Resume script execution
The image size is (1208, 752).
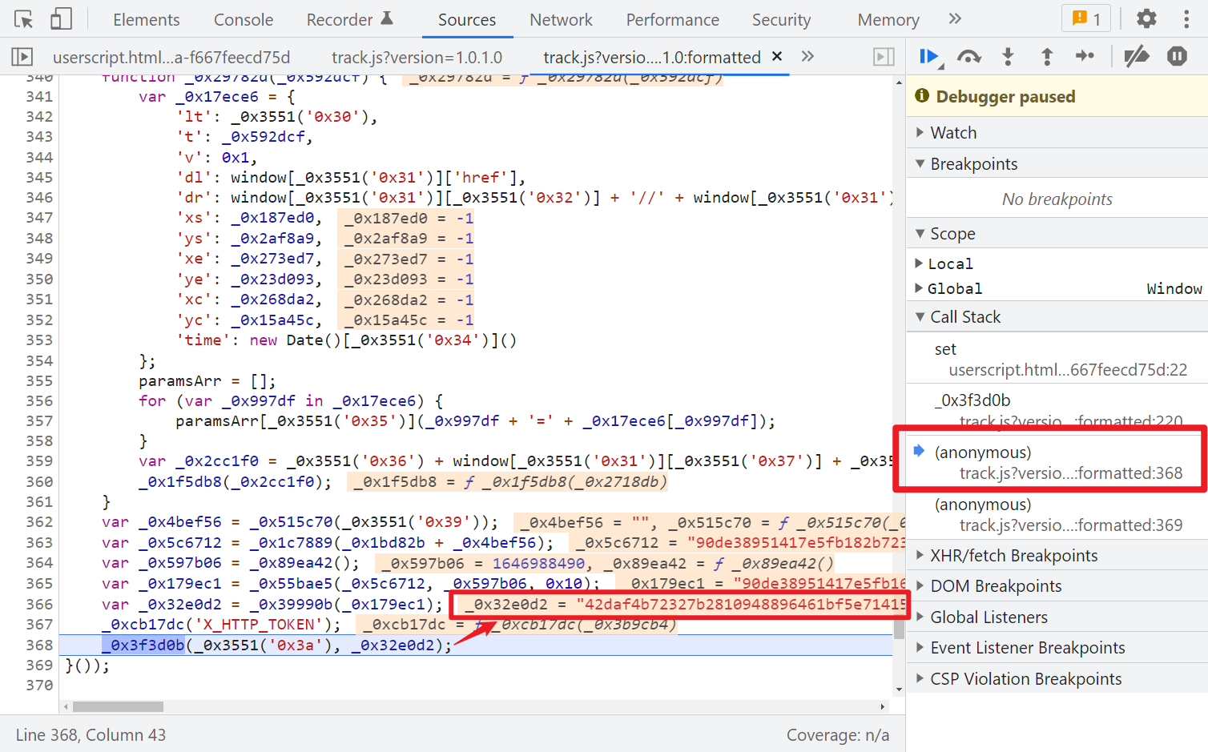tap(931, 57)
